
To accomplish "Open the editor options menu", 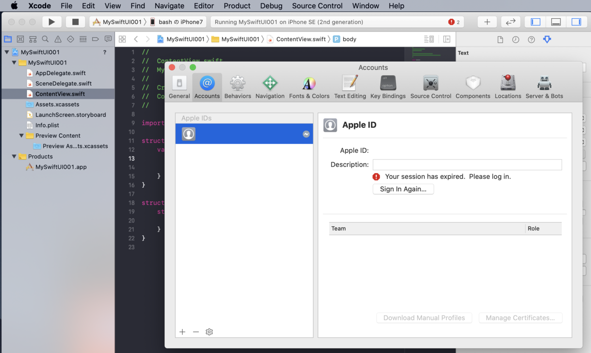I will [x=429, y=39].
